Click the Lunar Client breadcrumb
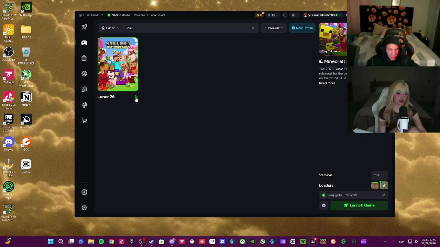Screen dimensions: 440x247 coord(157,15)
